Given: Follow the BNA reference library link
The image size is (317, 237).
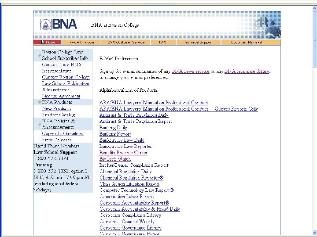Looking at the screenshot, I should pyautogui.click(x=247, y=71).
